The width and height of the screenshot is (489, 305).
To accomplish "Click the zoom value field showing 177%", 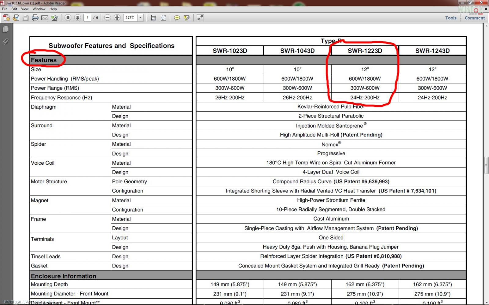I will tap(130, 18).
